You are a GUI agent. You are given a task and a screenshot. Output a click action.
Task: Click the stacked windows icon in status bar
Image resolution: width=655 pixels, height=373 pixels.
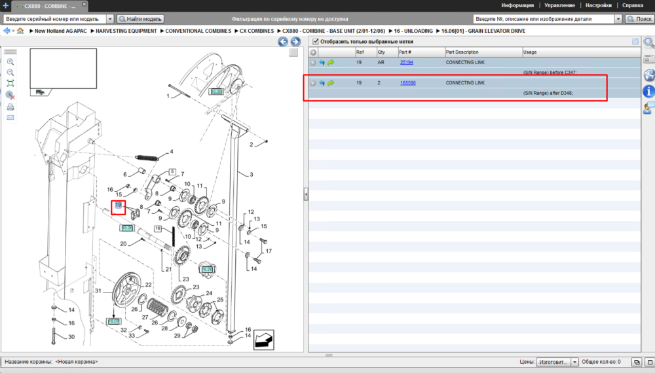pyautogui.click(x=637, y=362)
